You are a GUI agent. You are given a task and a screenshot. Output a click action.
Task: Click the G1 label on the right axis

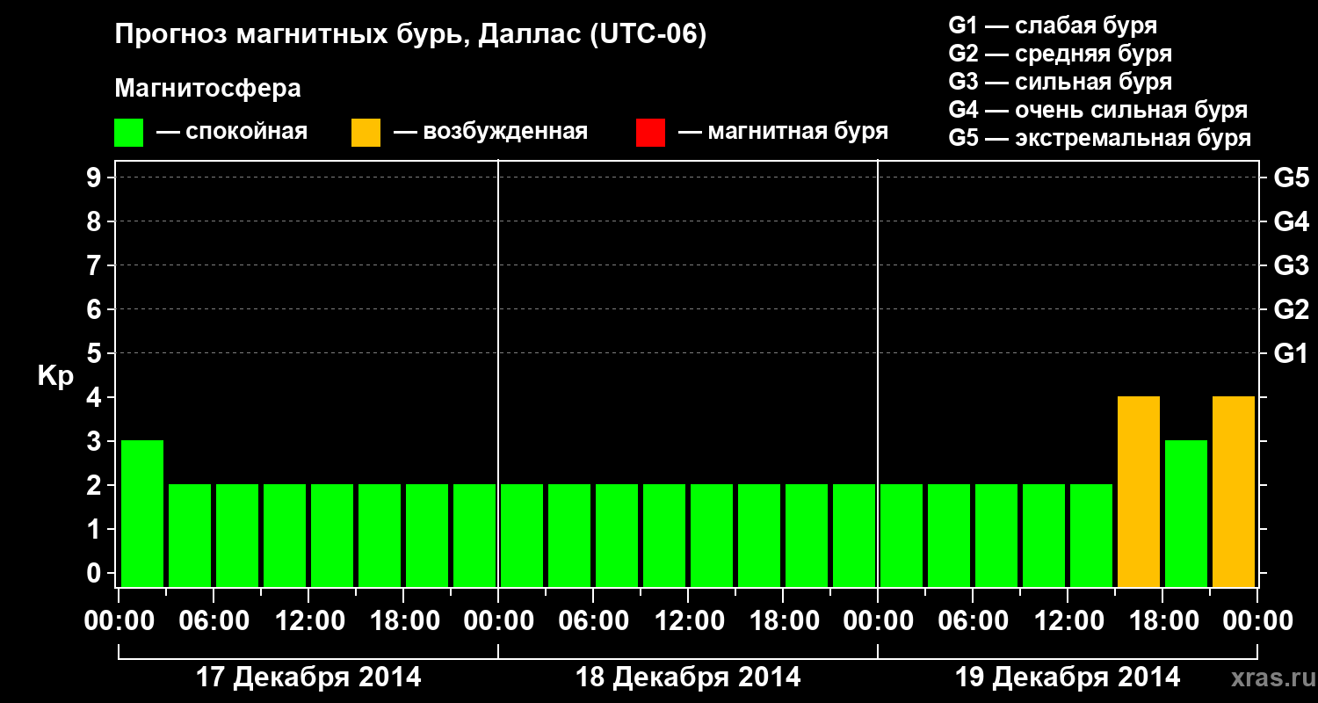[1291, 354]
